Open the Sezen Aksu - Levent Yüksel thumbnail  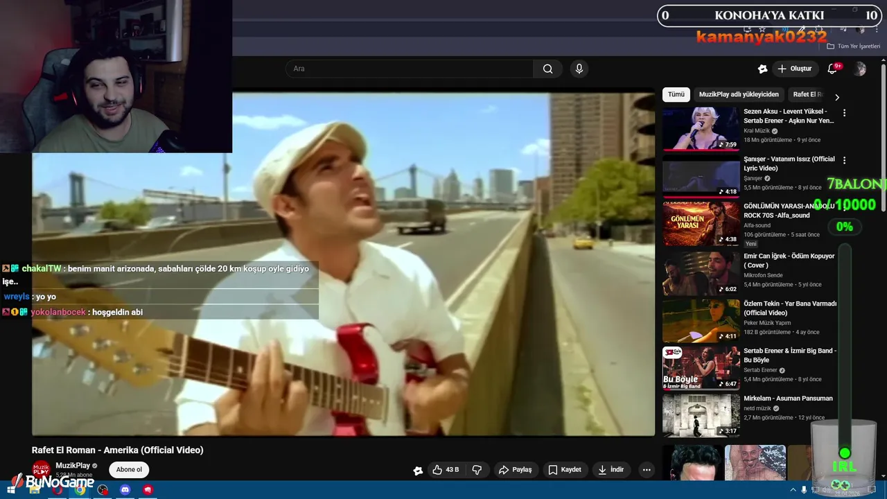701,129
